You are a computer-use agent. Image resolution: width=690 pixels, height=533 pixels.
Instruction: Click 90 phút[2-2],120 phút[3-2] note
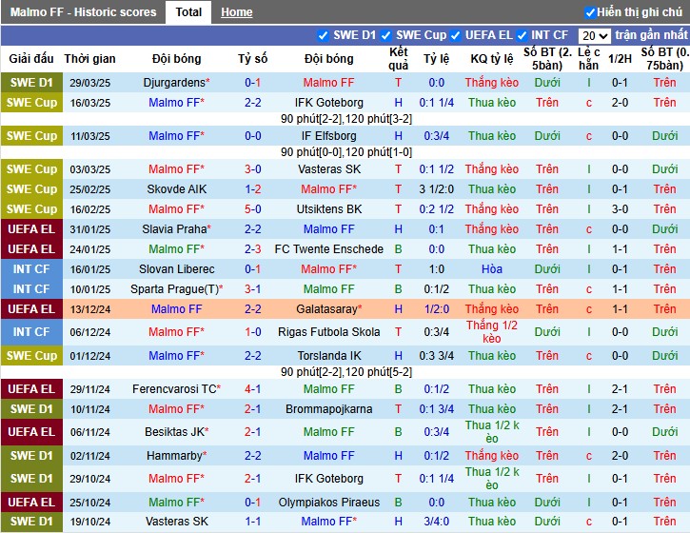346,119
